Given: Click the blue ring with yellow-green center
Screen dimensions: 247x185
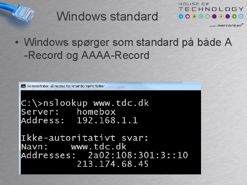Looking at the screenshot, I should pos(201,16).
